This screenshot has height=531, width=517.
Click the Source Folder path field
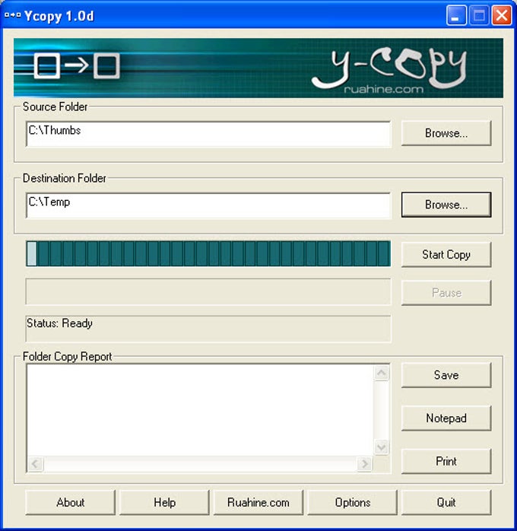tap(208, 134)
